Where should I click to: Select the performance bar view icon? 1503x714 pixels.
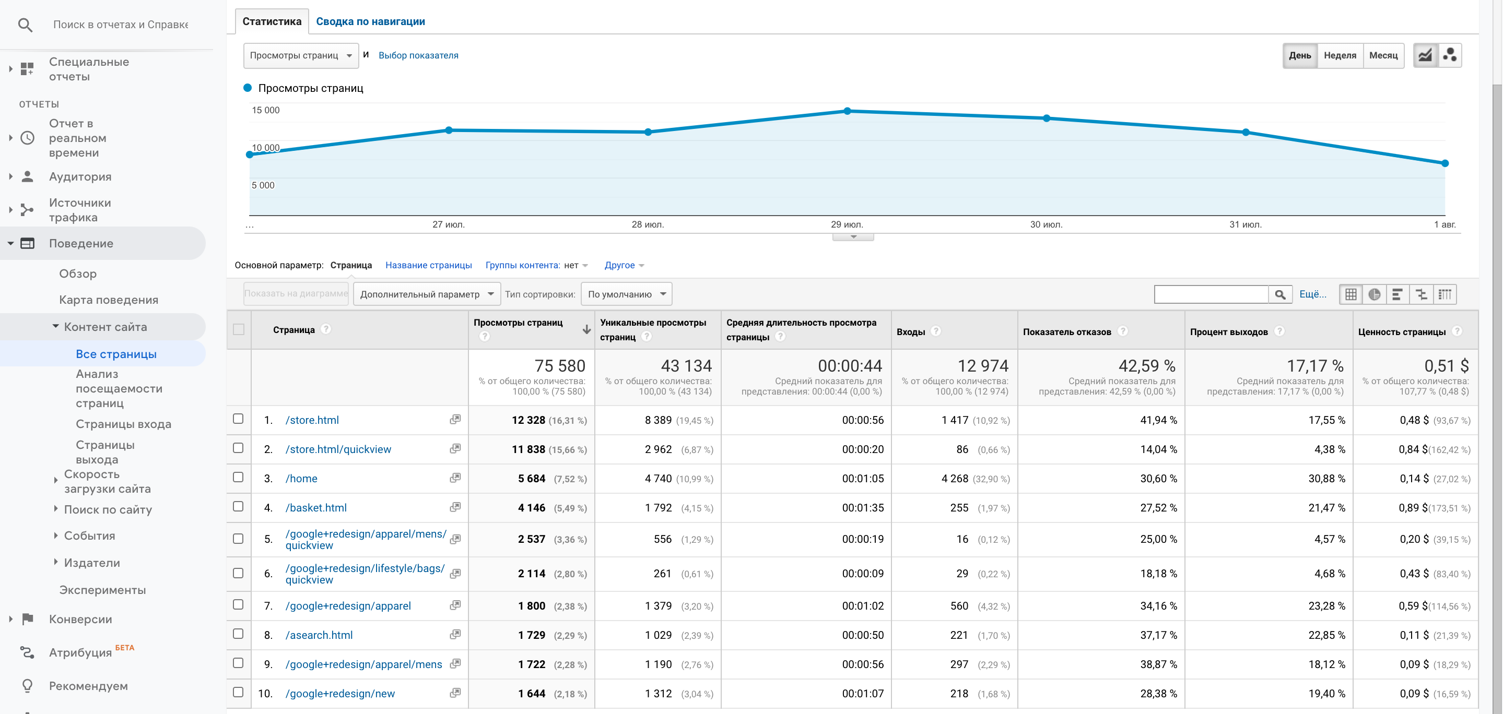(1398, 294)
